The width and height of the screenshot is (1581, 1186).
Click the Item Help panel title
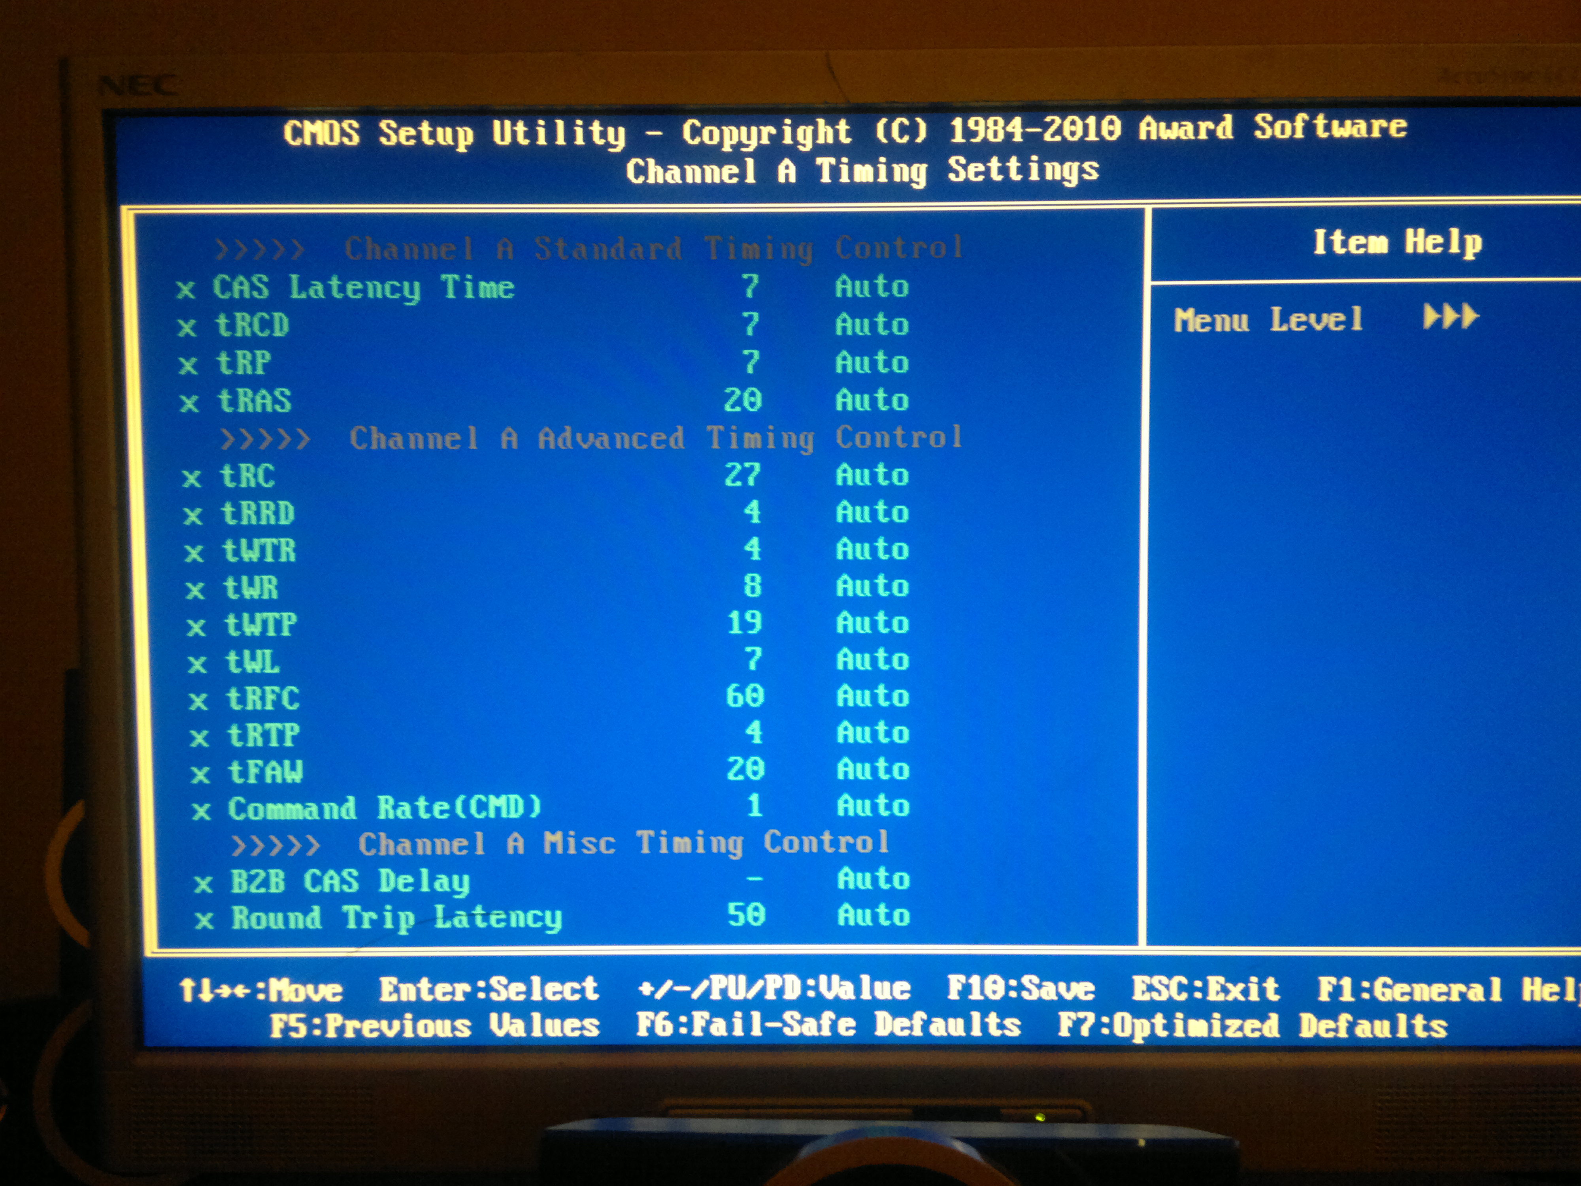point(1397,242)
